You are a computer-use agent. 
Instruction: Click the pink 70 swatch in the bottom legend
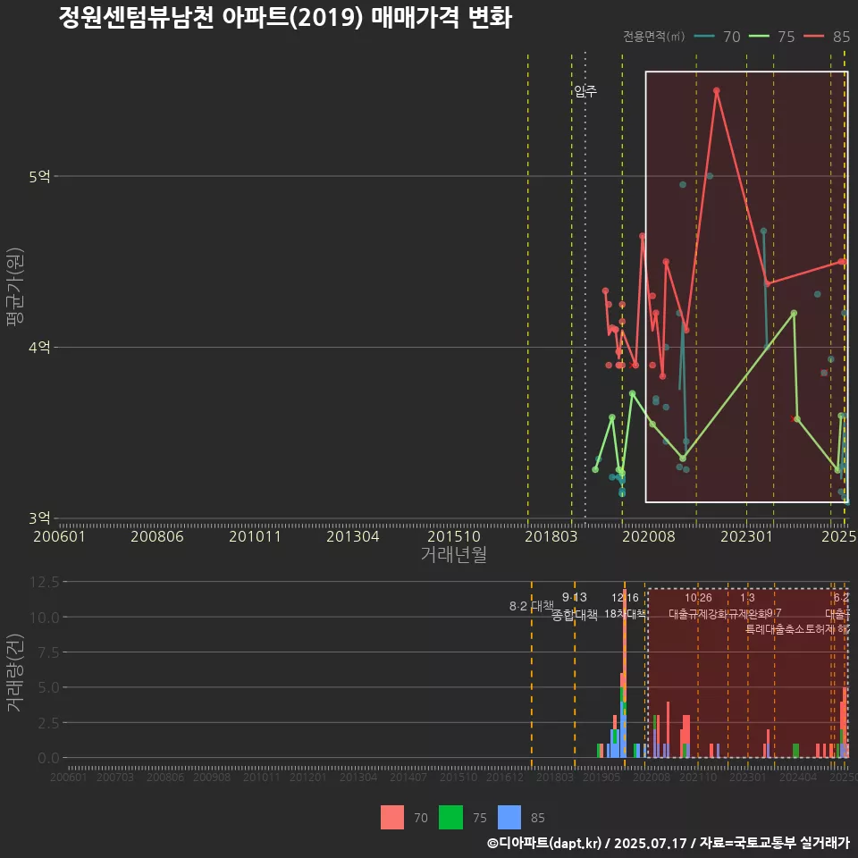click(x=392, y=818)
